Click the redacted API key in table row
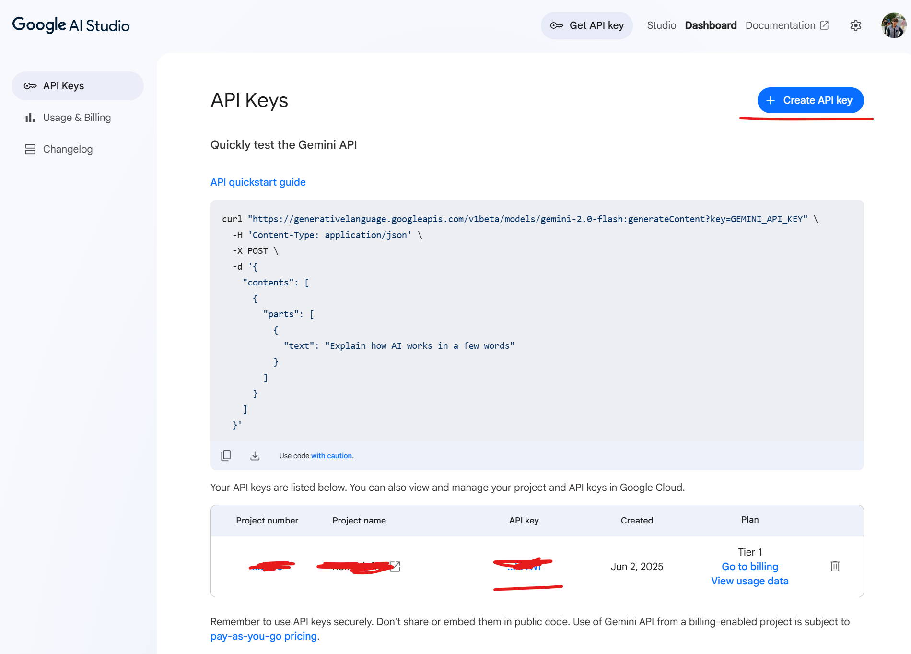The image size is (911, 654). pyautogui.click(x=524, y=567)
